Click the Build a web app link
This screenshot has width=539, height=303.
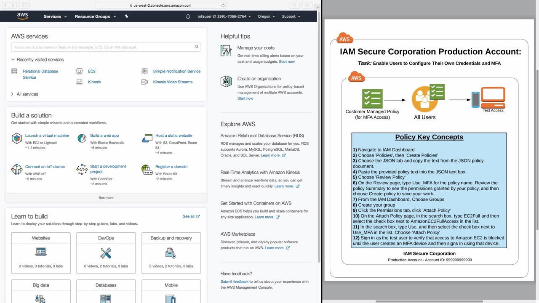pos(104,136)
